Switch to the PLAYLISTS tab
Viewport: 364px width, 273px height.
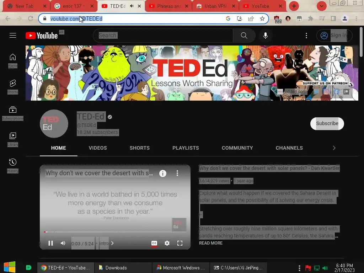click(x=186, y=148)
